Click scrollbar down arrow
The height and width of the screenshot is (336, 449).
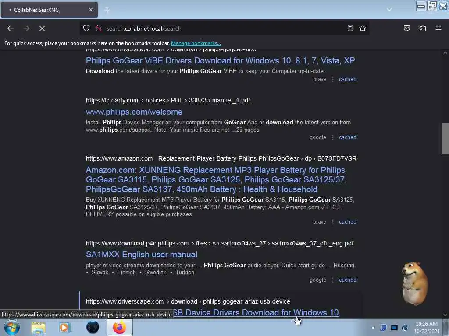pos(445,315)
